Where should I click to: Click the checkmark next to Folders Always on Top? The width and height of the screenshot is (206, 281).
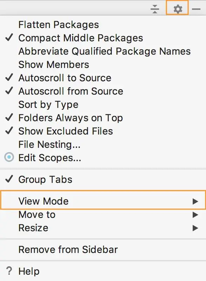tap(9, 118)
